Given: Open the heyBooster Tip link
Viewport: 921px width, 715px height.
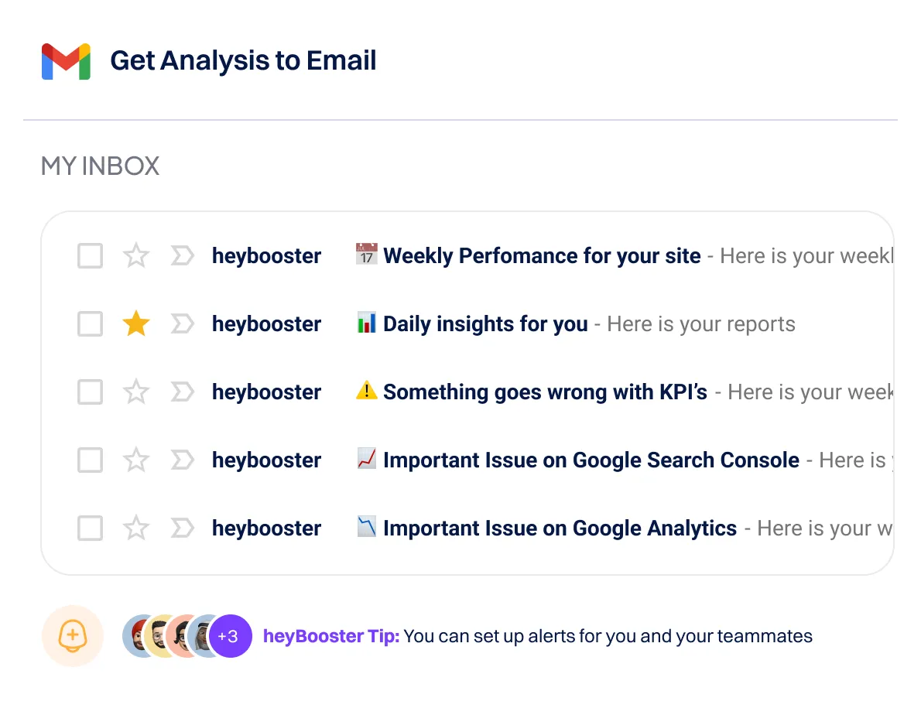Looking at the screenshot, I should 331,636.
